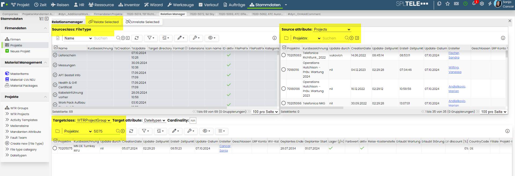The height and width of the screenshot is (176, 515).
Task: Select project 70180116 radio circle
Action: click(284, 69)
